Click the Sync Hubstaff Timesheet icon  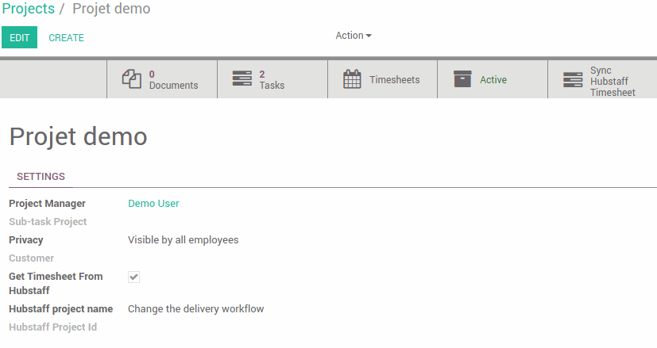[x=573, y=79]
